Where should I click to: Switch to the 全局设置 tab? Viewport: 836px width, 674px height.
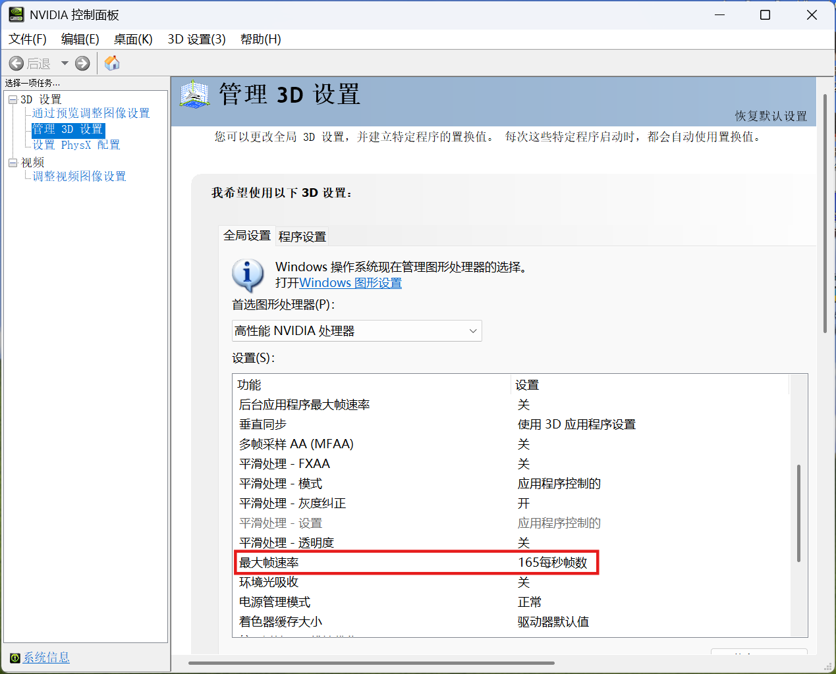[x=247, y=236]
